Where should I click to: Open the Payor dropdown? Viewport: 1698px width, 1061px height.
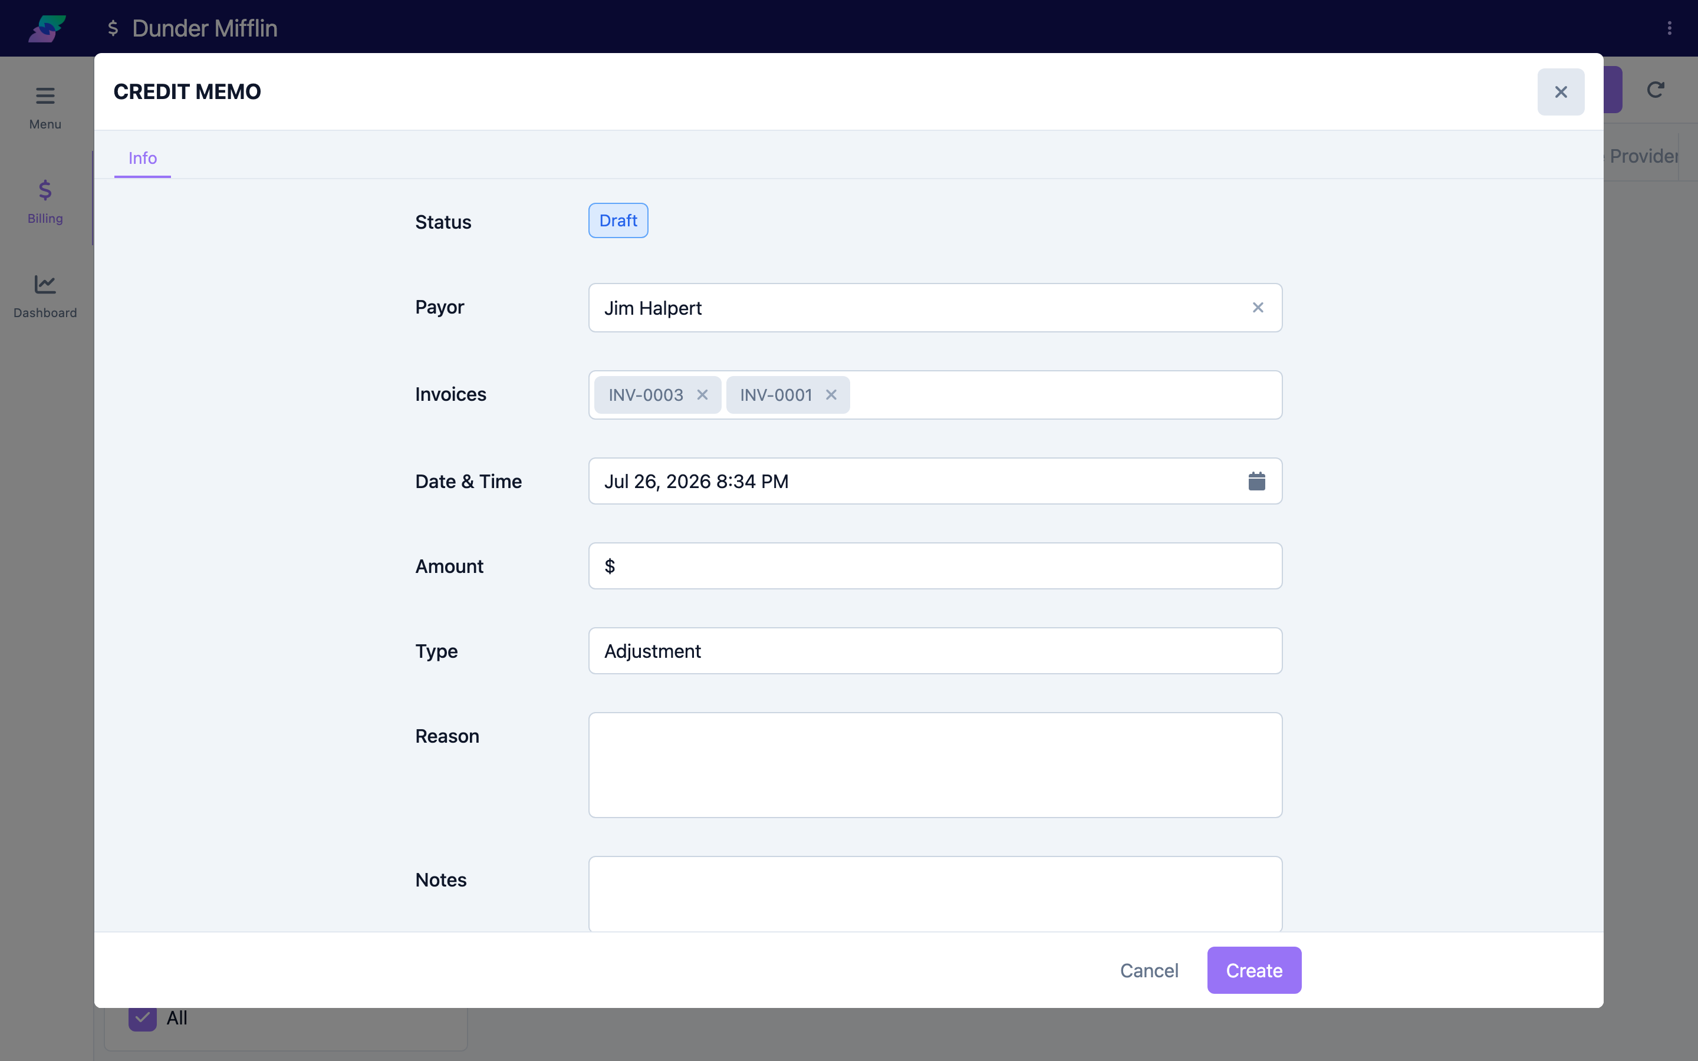coord(935,307)
